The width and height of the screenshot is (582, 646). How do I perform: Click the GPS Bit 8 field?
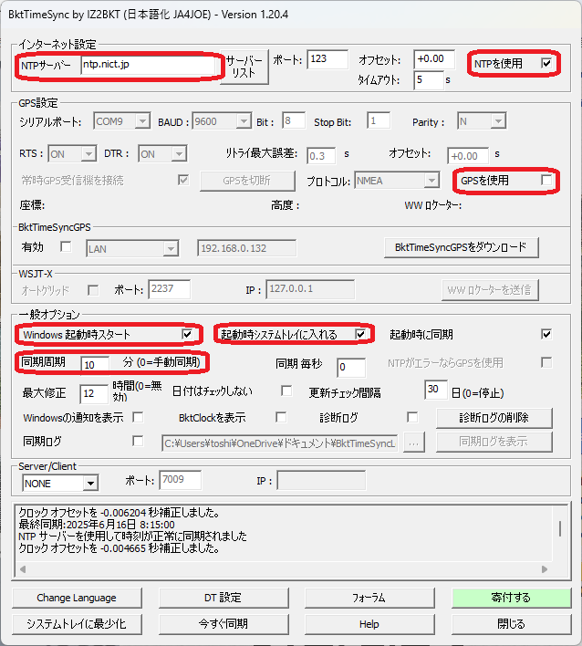click(x=294, y=120)
